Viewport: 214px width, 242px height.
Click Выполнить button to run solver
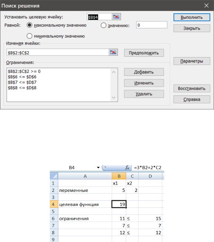click(x=192, y=17)
